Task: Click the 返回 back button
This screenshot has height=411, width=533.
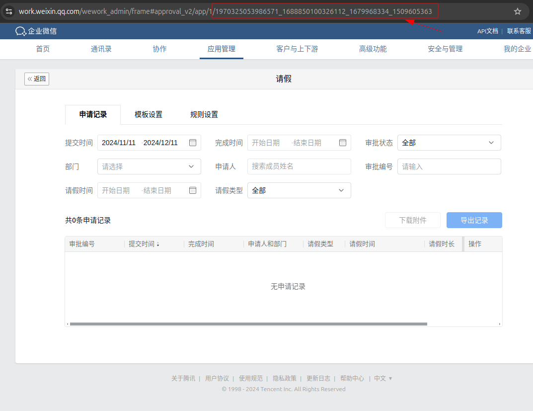Action: (37, 79)
